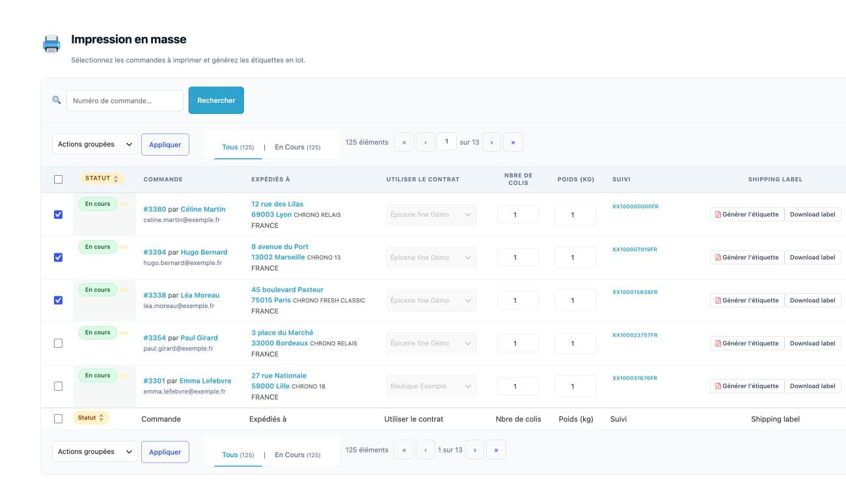Go to first page with top « button

[x=404, y=142]
